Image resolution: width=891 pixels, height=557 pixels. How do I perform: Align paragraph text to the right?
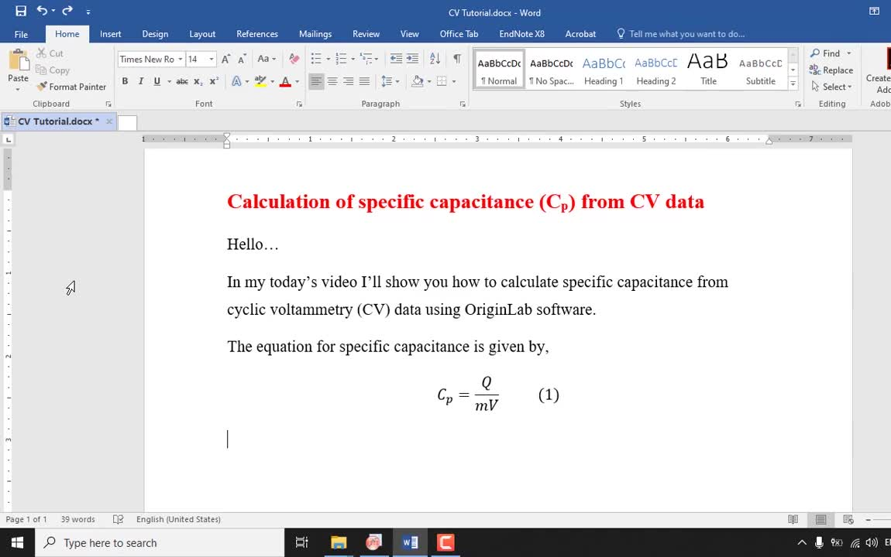pyautogui.click(x=349, y=81)
